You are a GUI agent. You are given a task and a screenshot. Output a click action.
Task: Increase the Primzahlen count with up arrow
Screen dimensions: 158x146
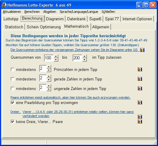pyautogui.click(x=49, y=67)
